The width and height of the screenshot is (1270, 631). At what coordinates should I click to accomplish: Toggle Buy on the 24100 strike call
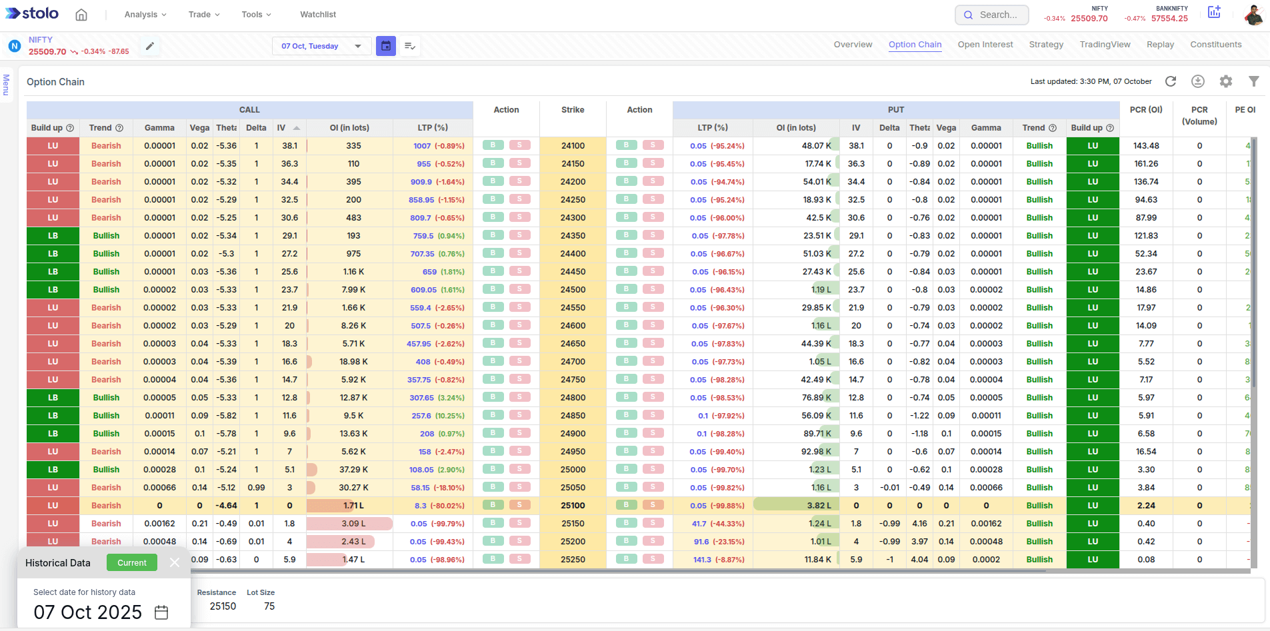[x=493, y=145]
